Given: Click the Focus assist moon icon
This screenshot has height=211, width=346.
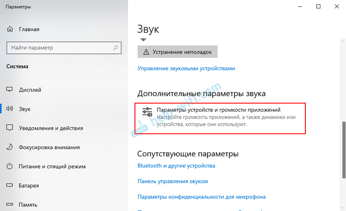Looking at the screenshot, I should click(10, 147).
